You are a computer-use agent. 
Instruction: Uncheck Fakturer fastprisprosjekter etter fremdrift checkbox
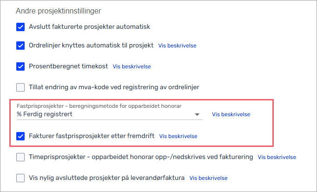coord(20,136)
